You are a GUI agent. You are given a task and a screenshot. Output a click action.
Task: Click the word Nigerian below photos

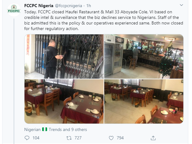coord(32,129)
